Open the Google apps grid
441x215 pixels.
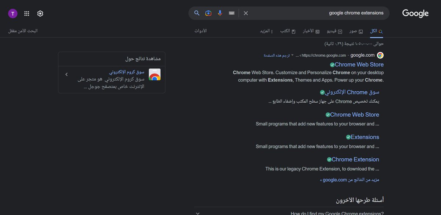coord(26,14)
